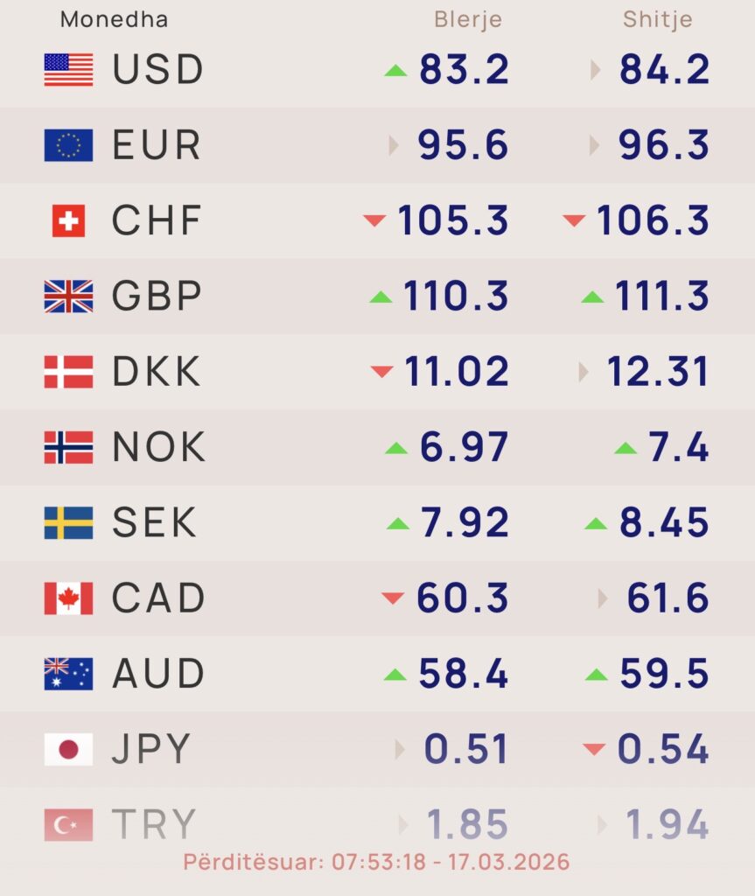Viewport: 755px width, 896px height.
Task: Select the Japanese flag icon for JPY
Action: pos(68,749)
